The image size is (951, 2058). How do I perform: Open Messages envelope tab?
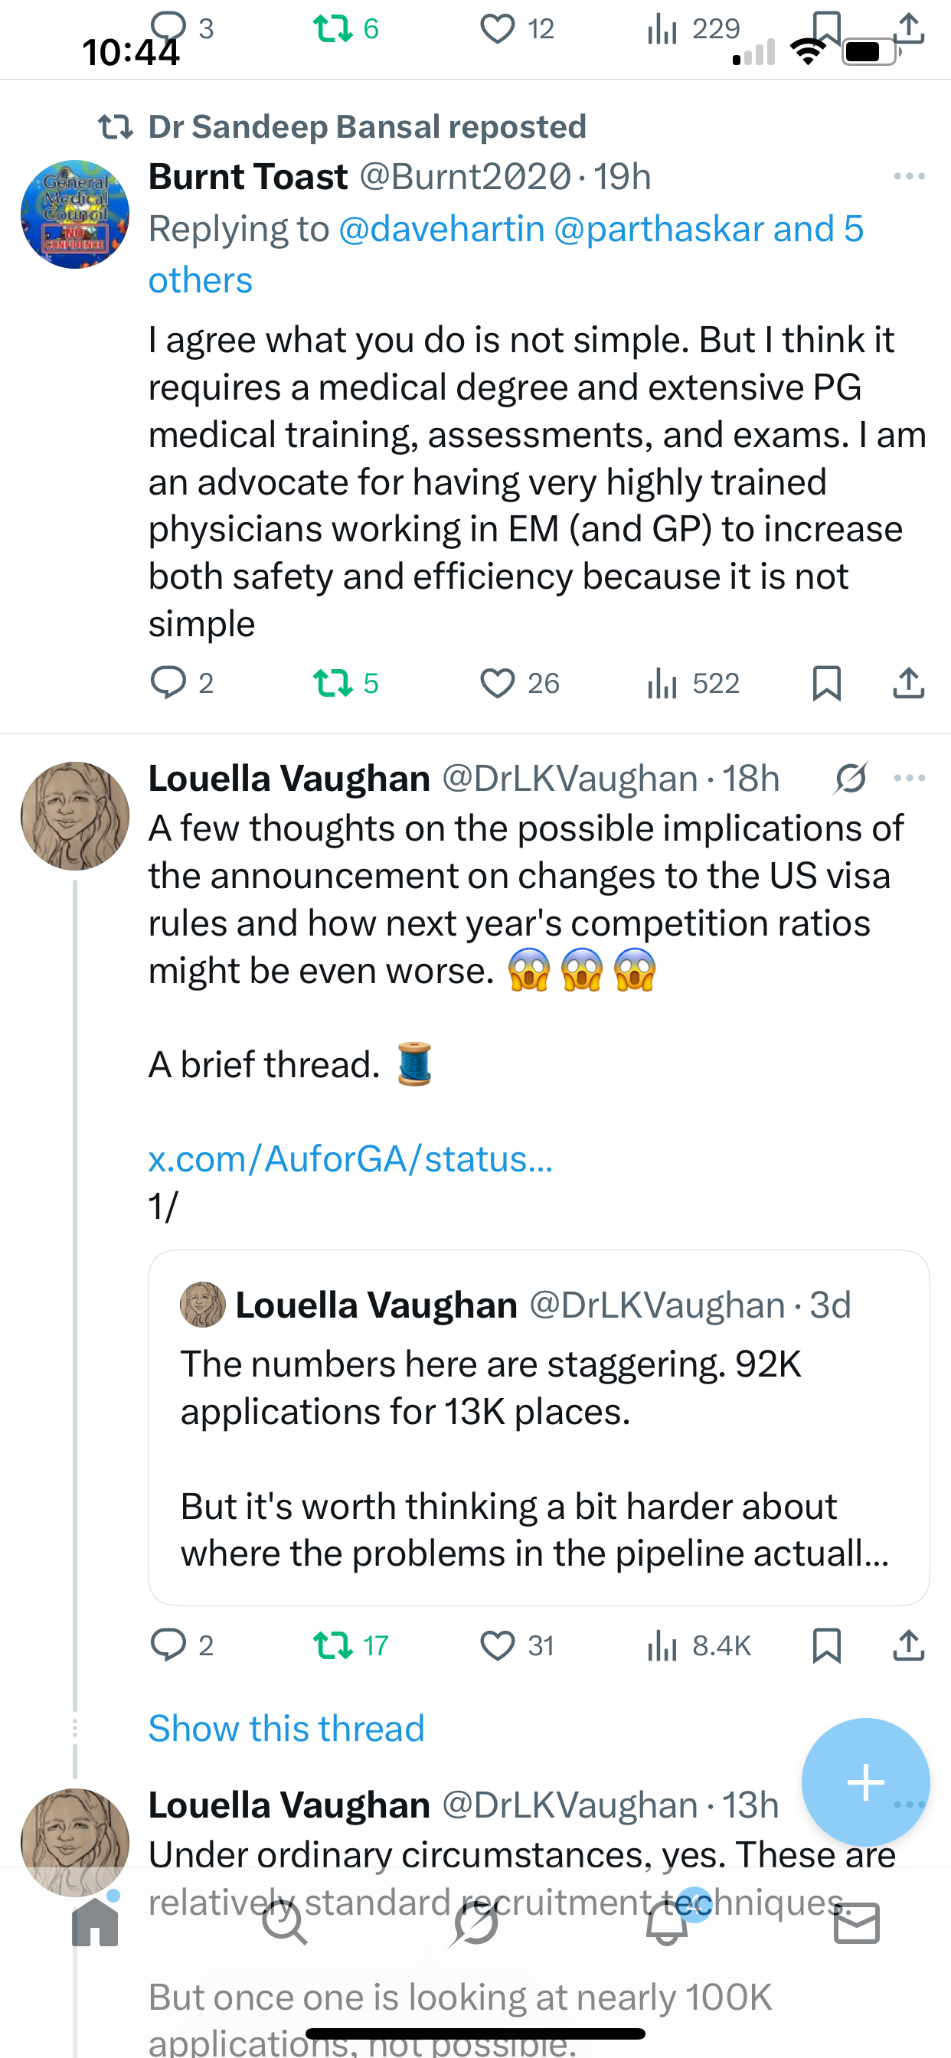(x=857, y=1923)
